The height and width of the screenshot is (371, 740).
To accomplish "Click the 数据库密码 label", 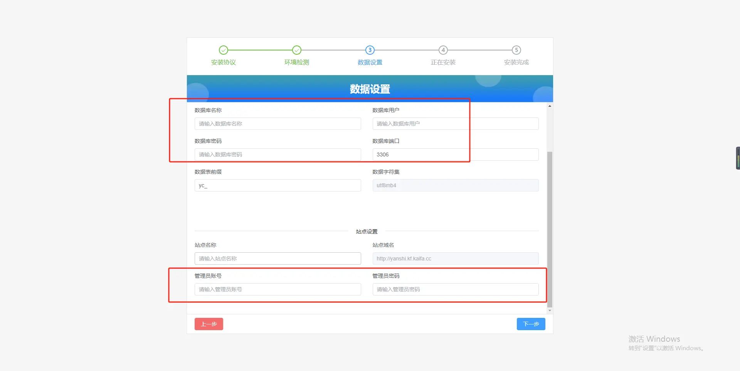I will coord(208,141).
